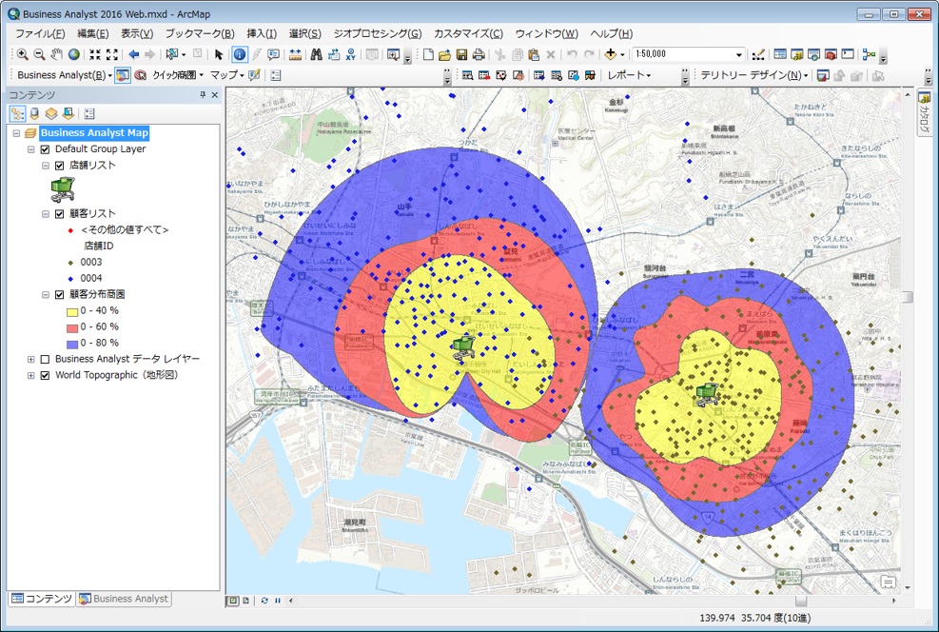This screenshot has width=939, height=632.
Task: Select the Zoom In magnifier tool
Action: coord(22,54)
